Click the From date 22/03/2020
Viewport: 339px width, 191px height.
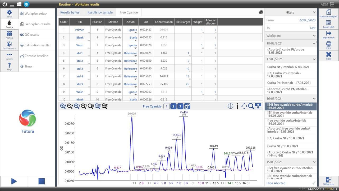307,20
